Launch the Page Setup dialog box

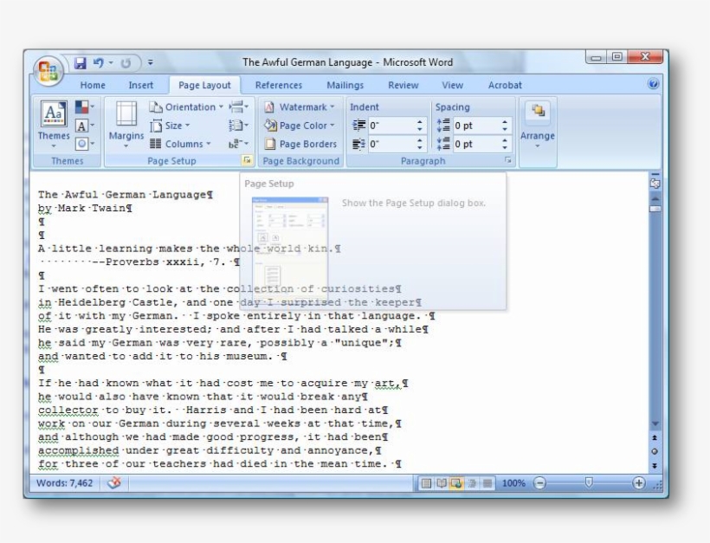point(248,160)
